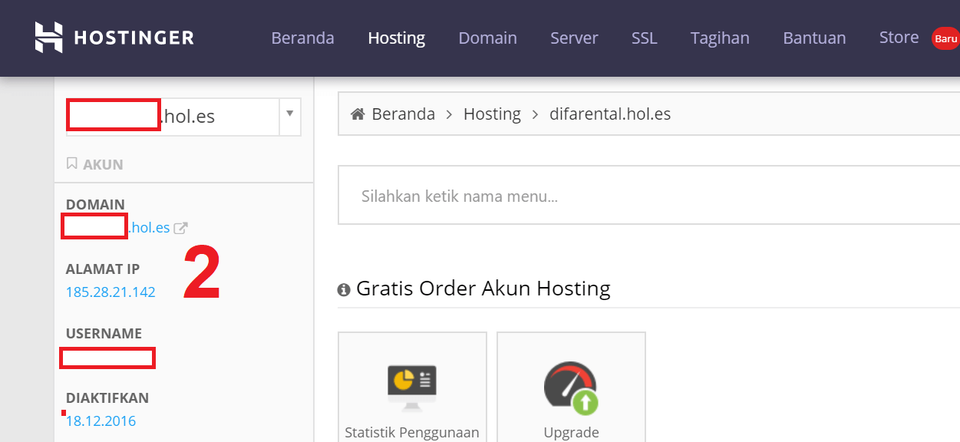Click the info icon next to Gratis Order

344,290
